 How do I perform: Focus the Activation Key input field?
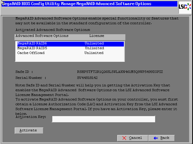click(103, 119)
